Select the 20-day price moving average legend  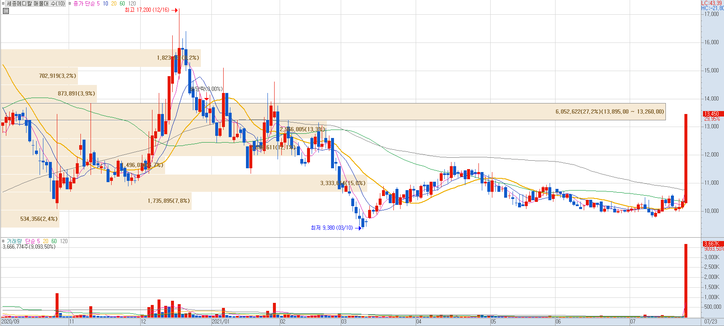tap(114, 3)
